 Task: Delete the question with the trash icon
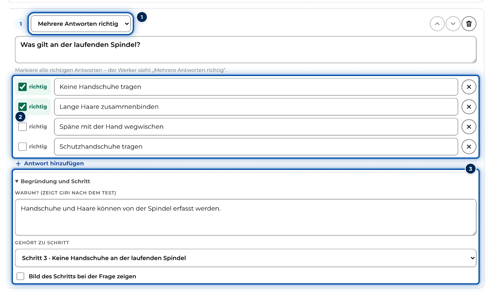pos(469,24)
